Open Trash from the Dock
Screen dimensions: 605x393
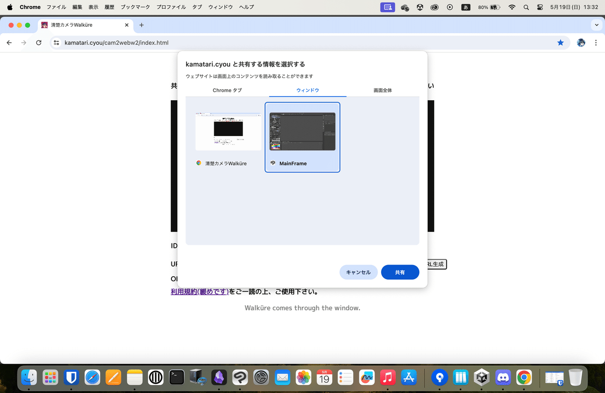(575, 377)
